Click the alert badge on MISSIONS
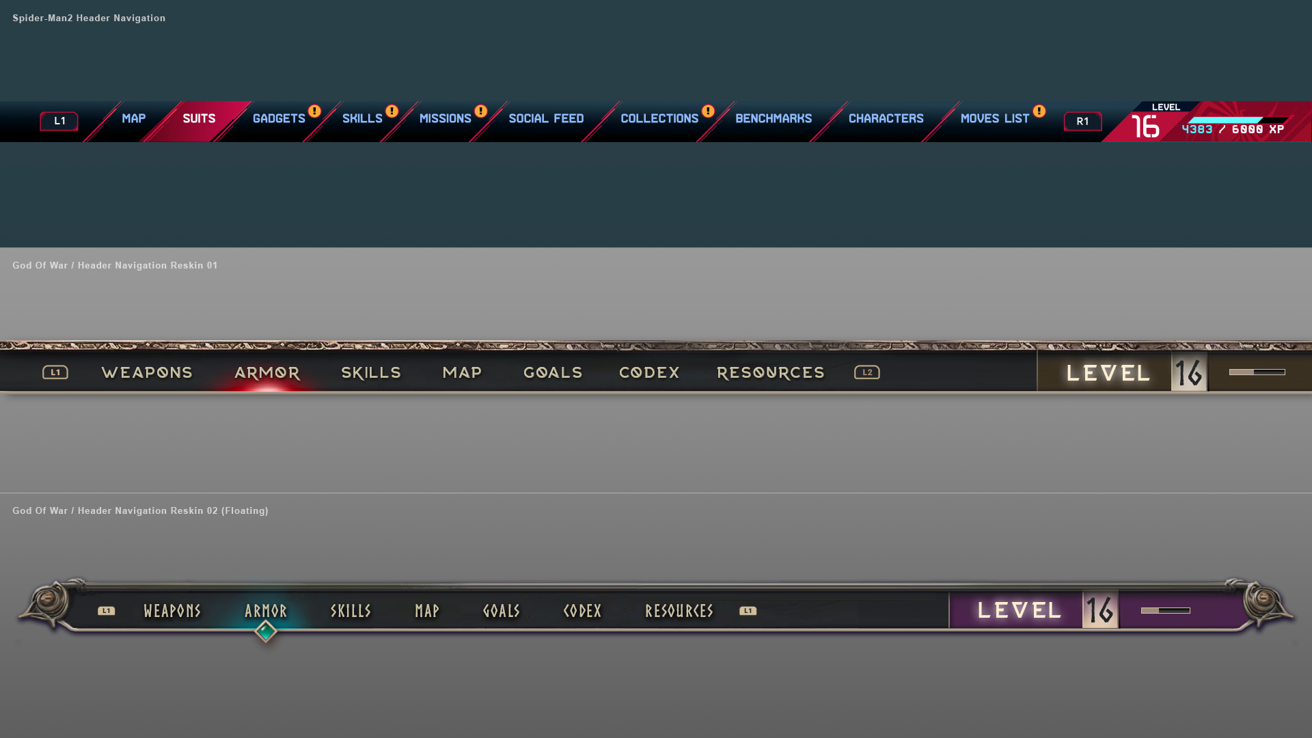 pos(481,111)
